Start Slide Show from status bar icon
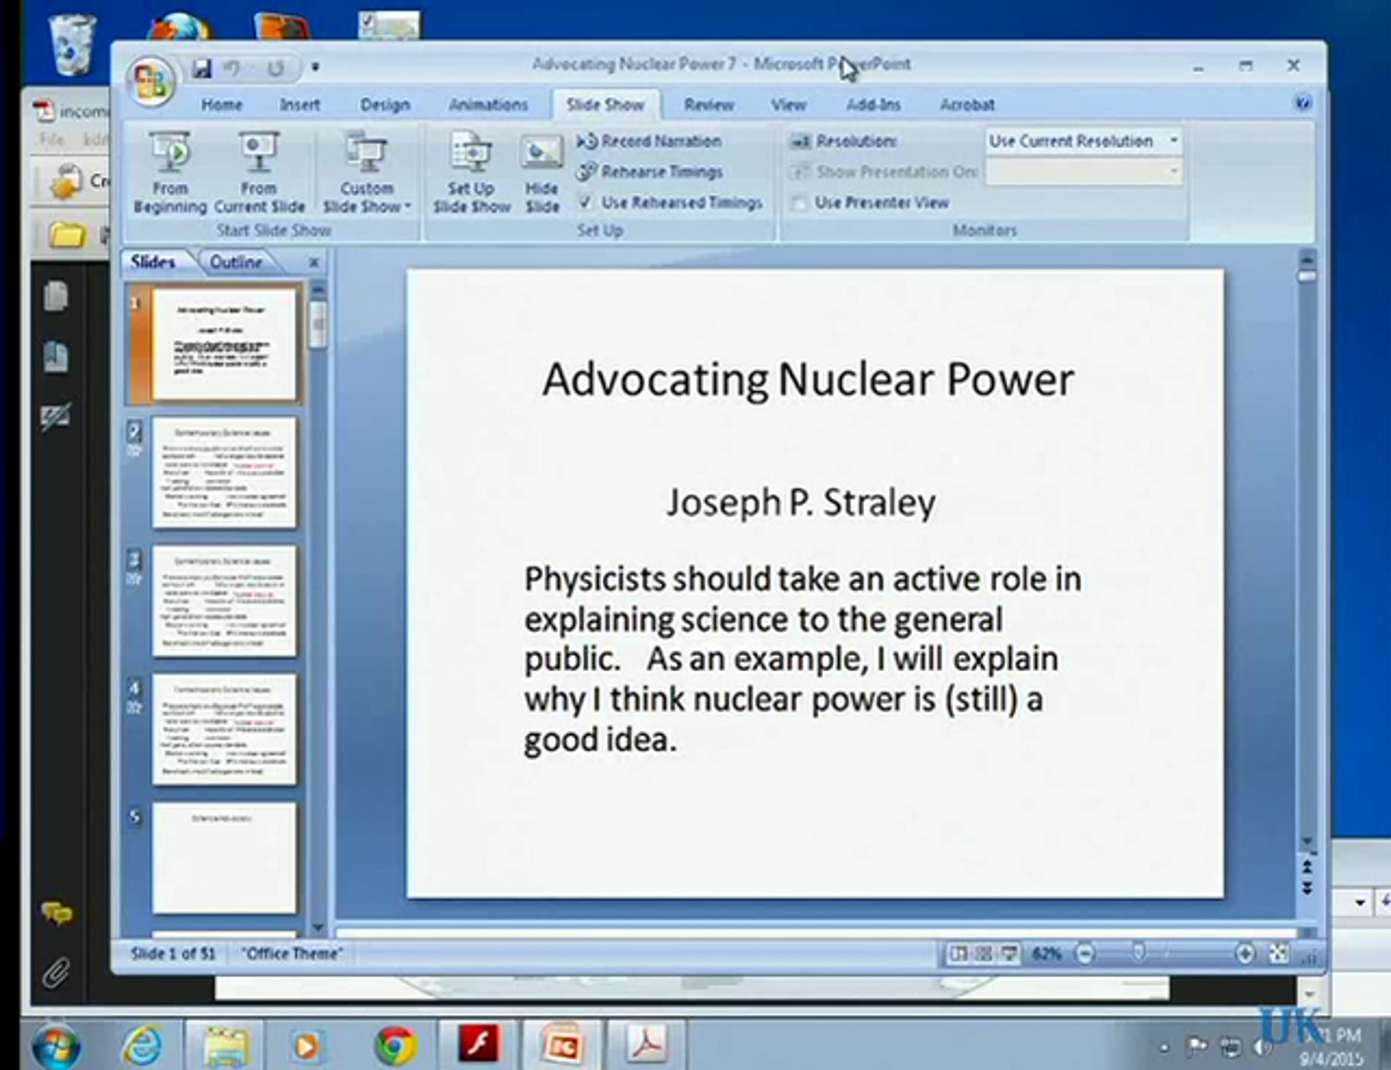Viewport: 1391px width, 1070px height. coord(1009,953)
